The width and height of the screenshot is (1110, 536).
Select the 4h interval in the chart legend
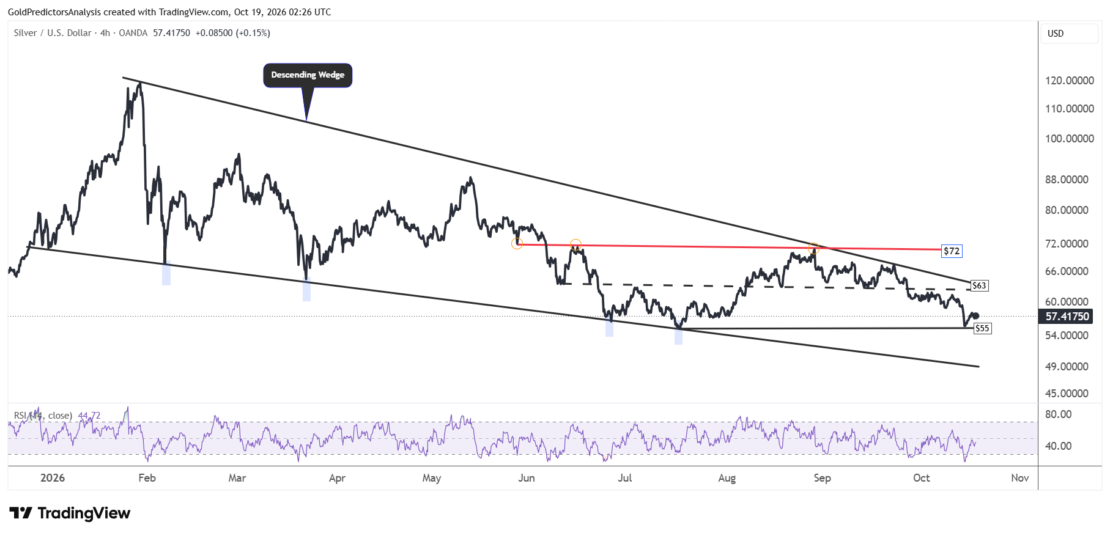[x=105, y=33]
